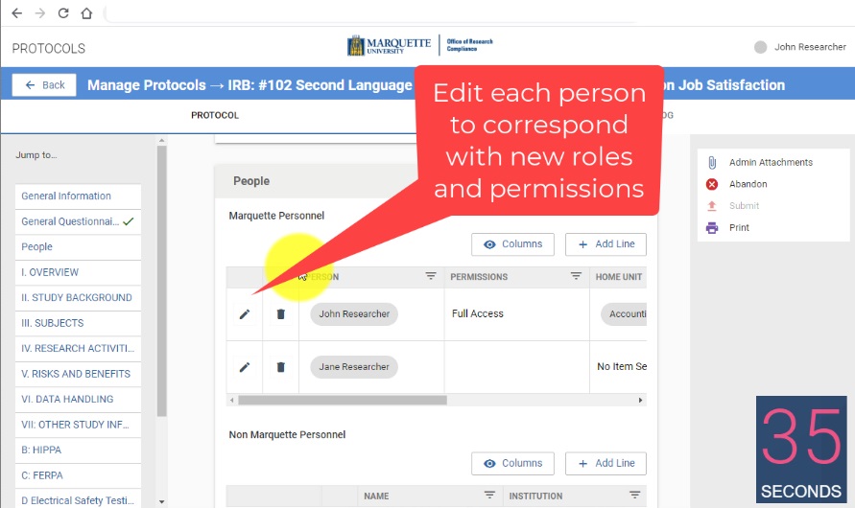Show Columns options for Marquette Personnel

[513, 244]
